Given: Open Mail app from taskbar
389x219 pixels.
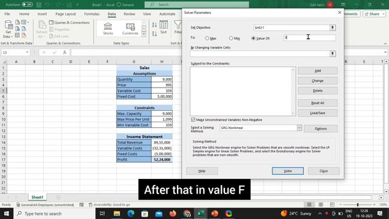Looking at the screenshot, I should tap(159, 214).
